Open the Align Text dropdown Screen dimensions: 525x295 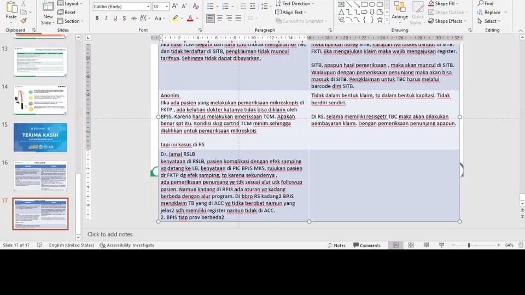(291, 12)
